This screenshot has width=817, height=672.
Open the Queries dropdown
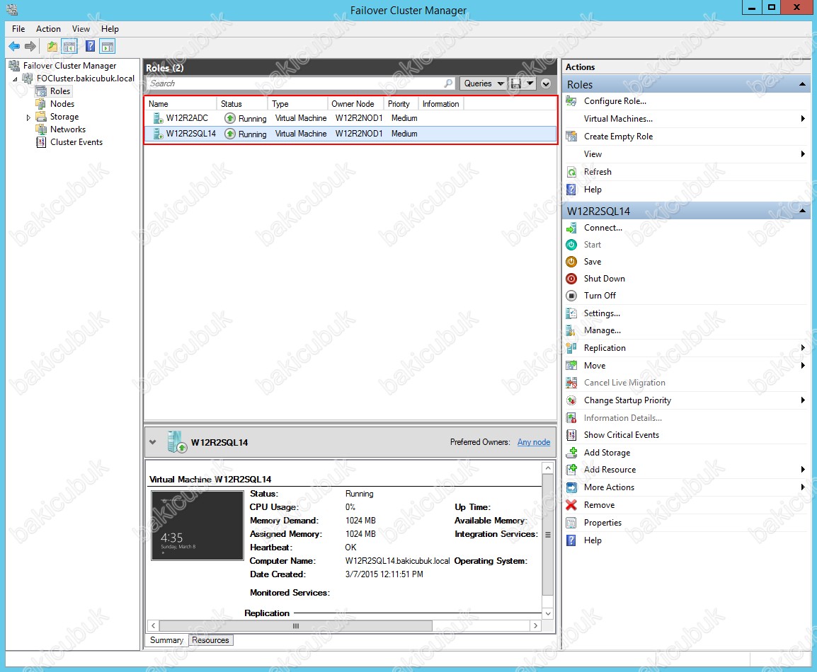(484, 83)
